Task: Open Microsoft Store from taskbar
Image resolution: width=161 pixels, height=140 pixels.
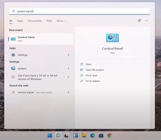Action: [x=101, y=135]
